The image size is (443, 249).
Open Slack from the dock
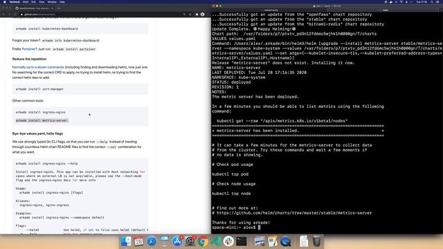(228, 241)
